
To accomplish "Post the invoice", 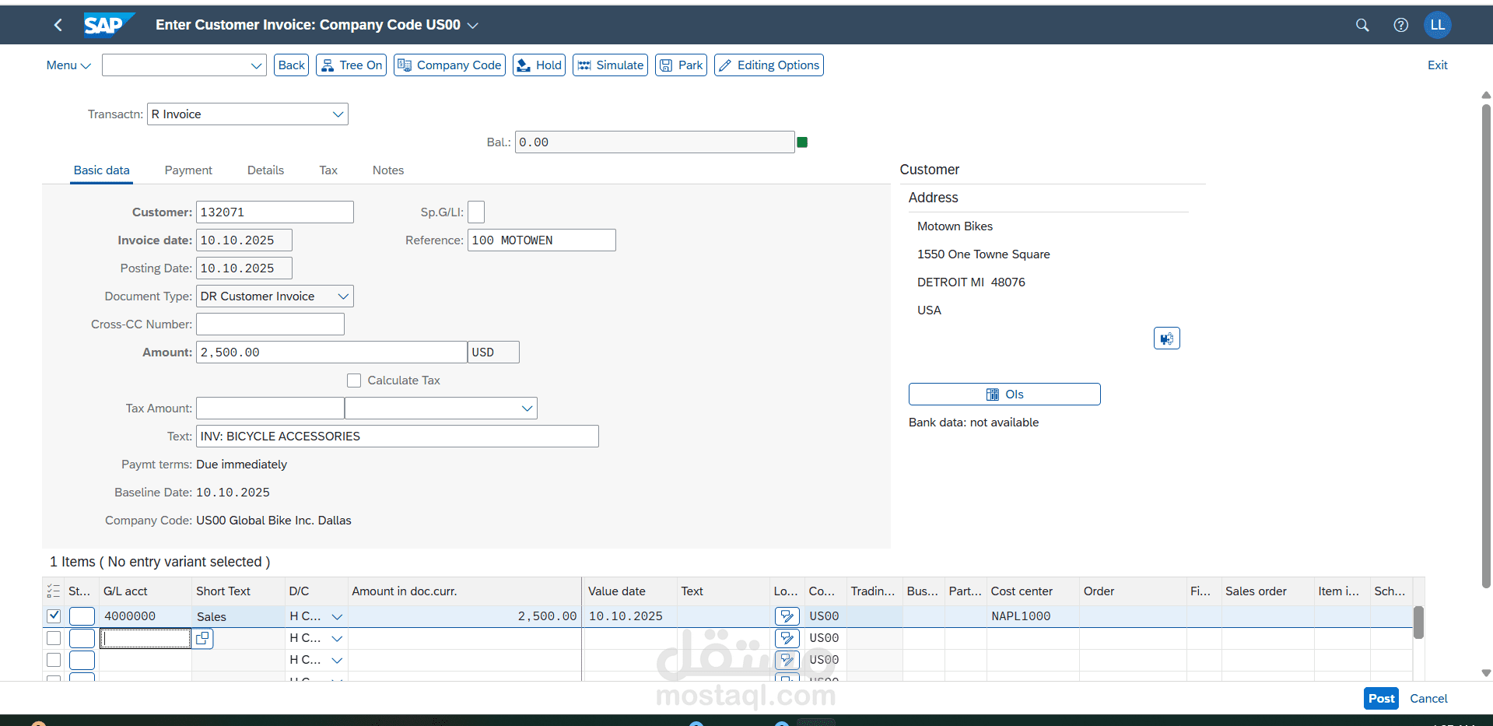I will click(1381, 699).
